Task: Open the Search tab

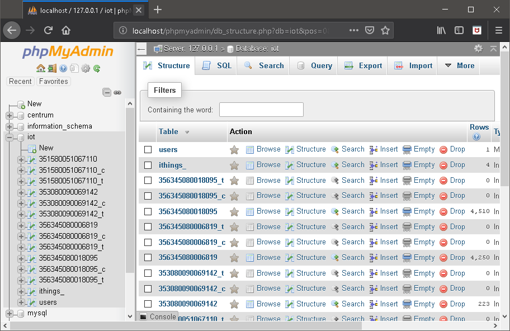Action: click(263, 65)
